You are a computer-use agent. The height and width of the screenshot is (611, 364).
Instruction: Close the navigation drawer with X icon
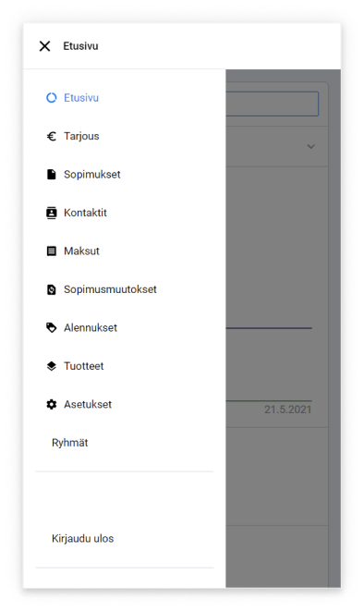(44, 46)
